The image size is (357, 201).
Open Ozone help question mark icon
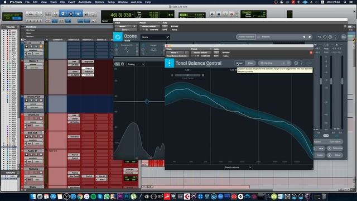tap(335, 37)
